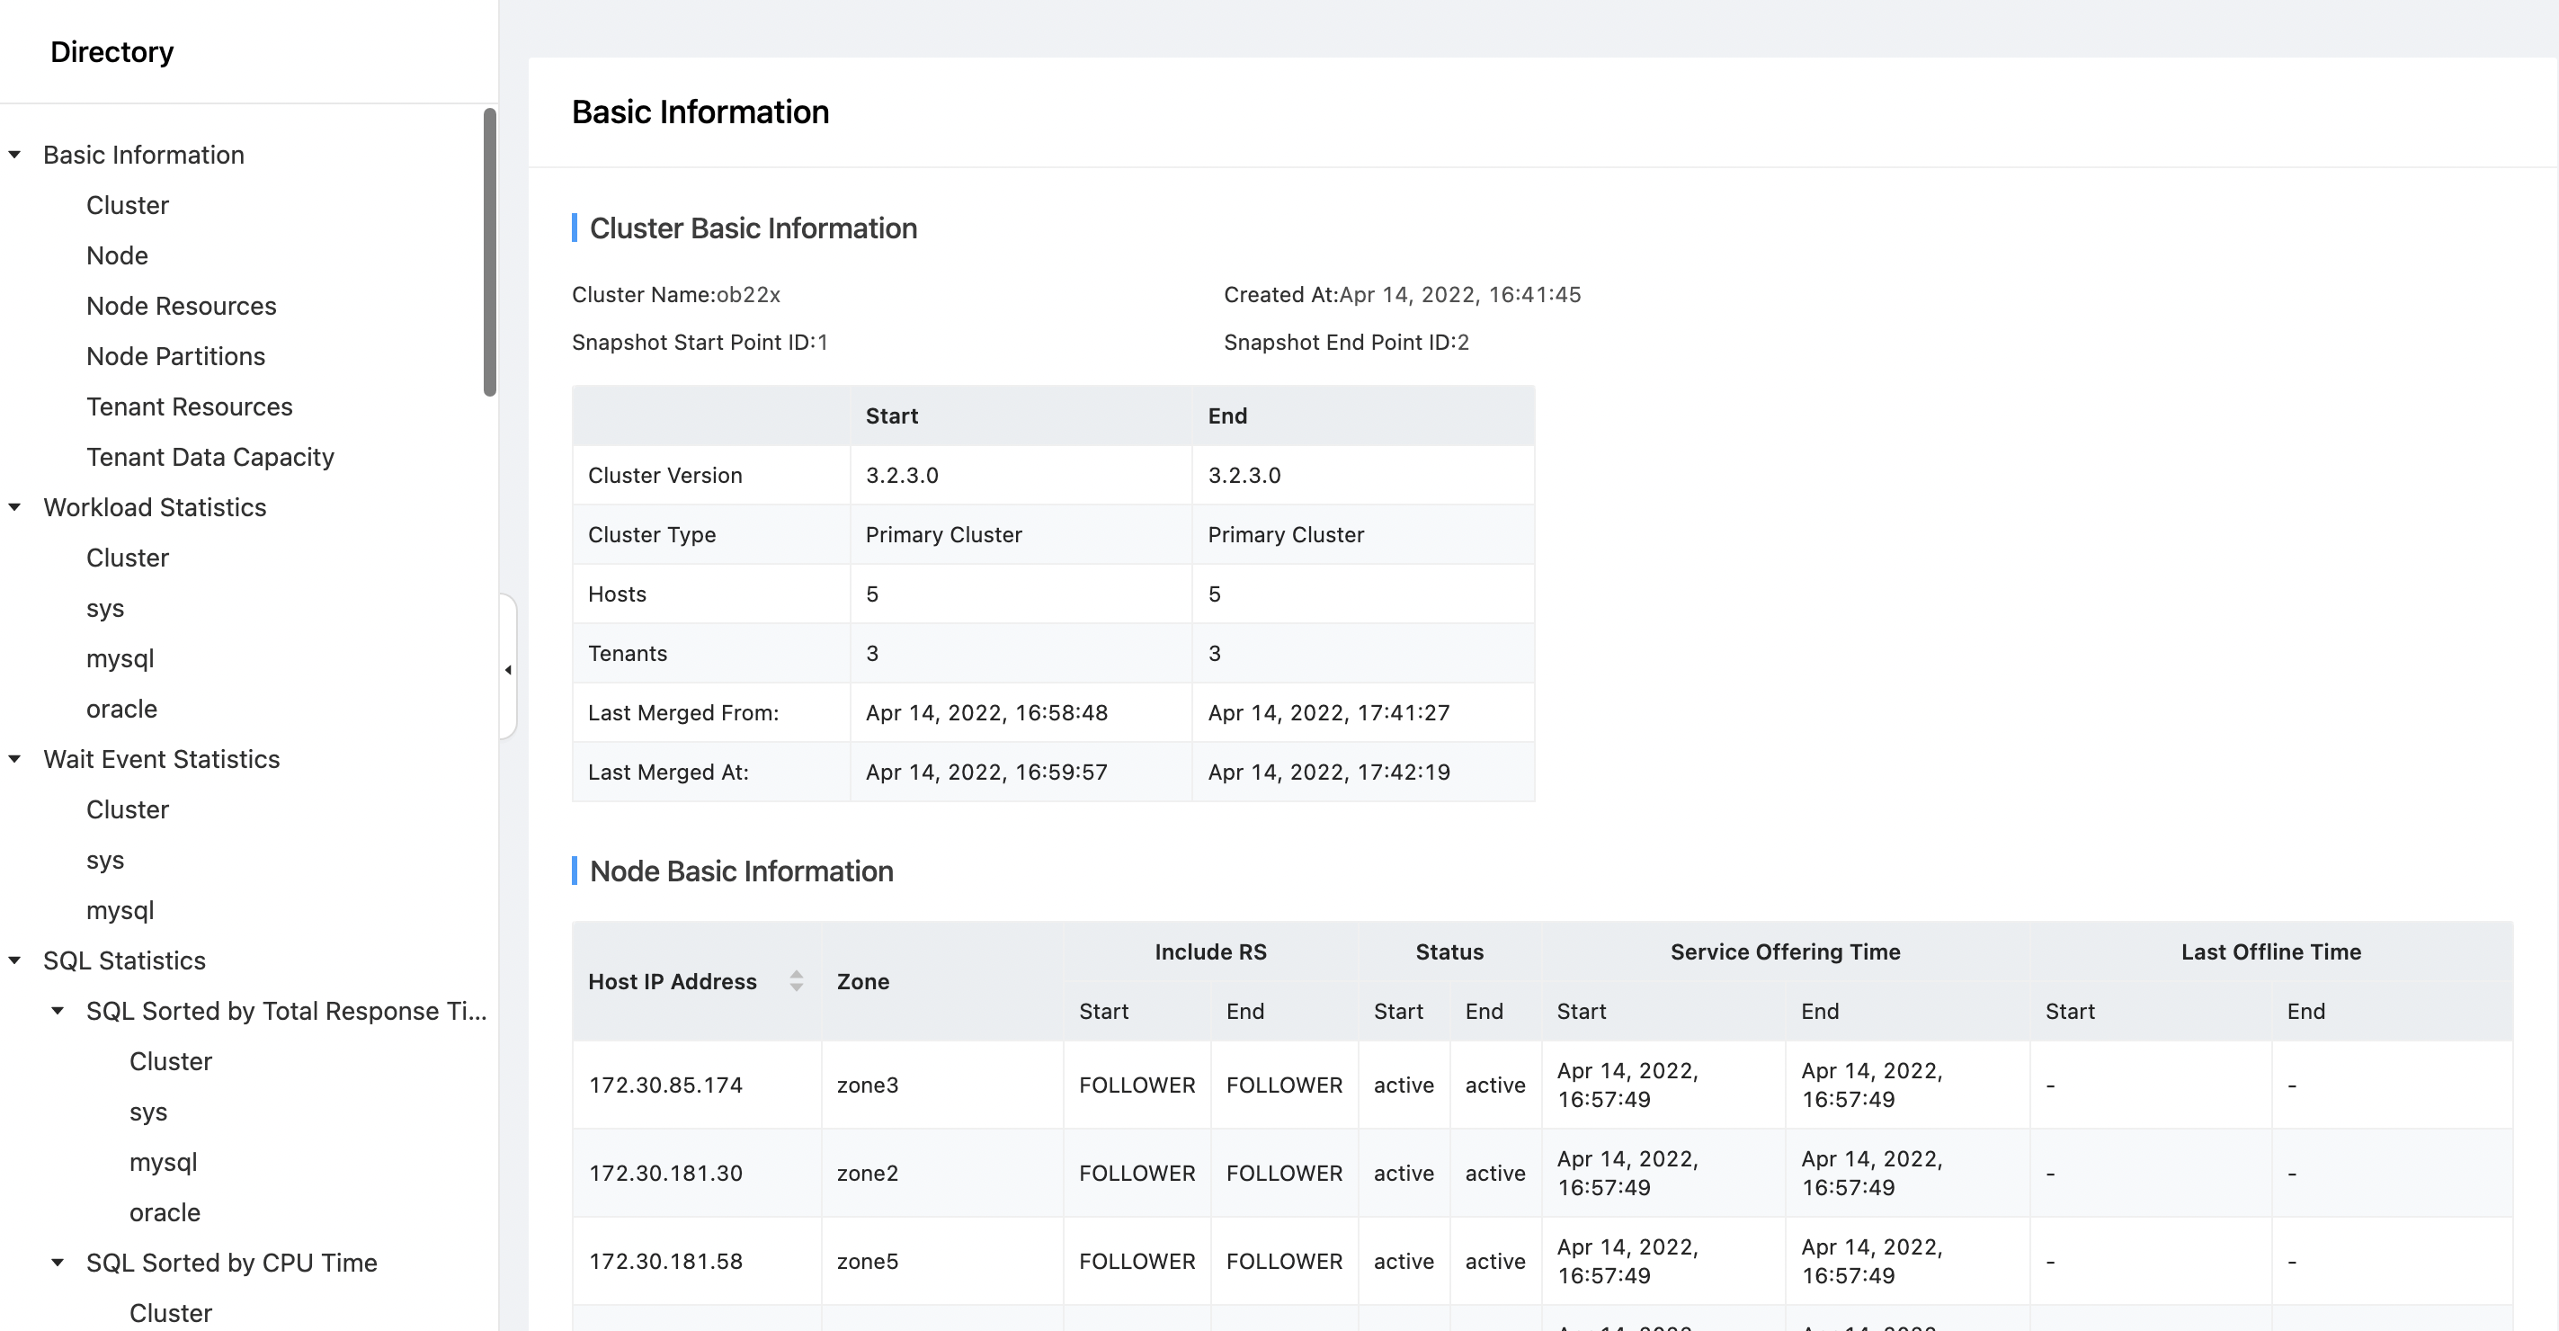
Task: Select oracle under Workload Statistics
Action: (x=122, y=708)
